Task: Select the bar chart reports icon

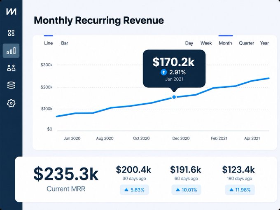Action: pos(11,51)
